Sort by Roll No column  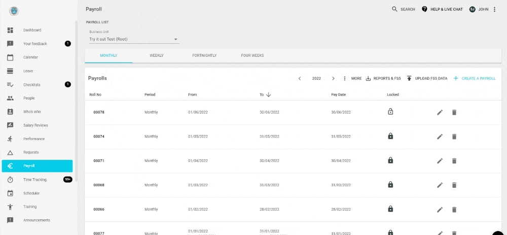click(95, 95)
